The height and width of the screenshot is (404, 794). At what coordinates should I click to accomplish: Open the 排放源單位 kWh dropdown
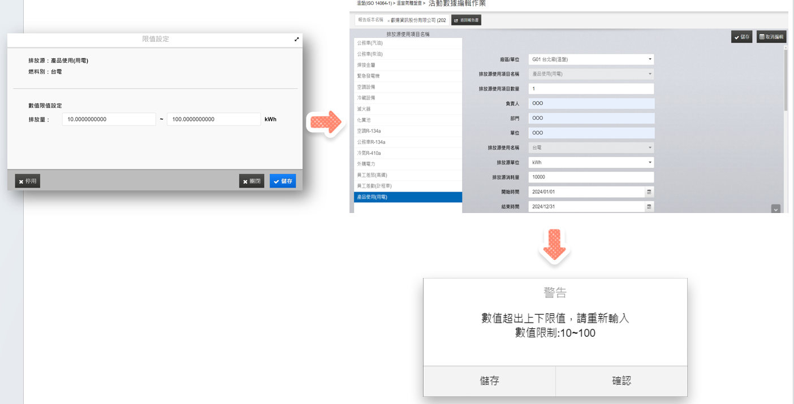(650, 163)
